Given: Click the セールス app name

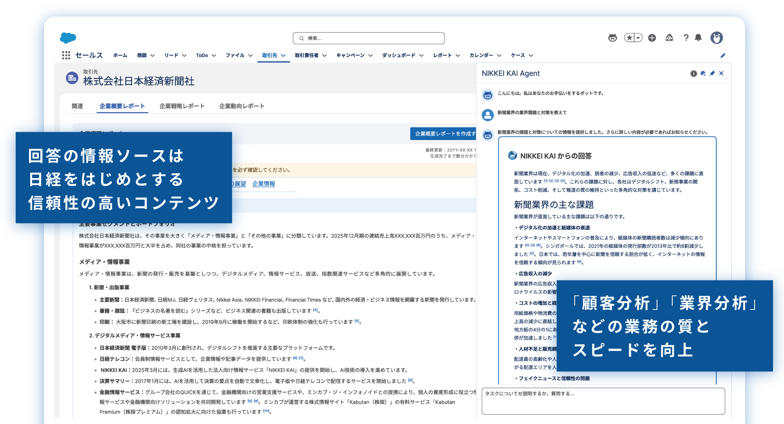Looking at the screenshot, I should (x=89, y=55).
